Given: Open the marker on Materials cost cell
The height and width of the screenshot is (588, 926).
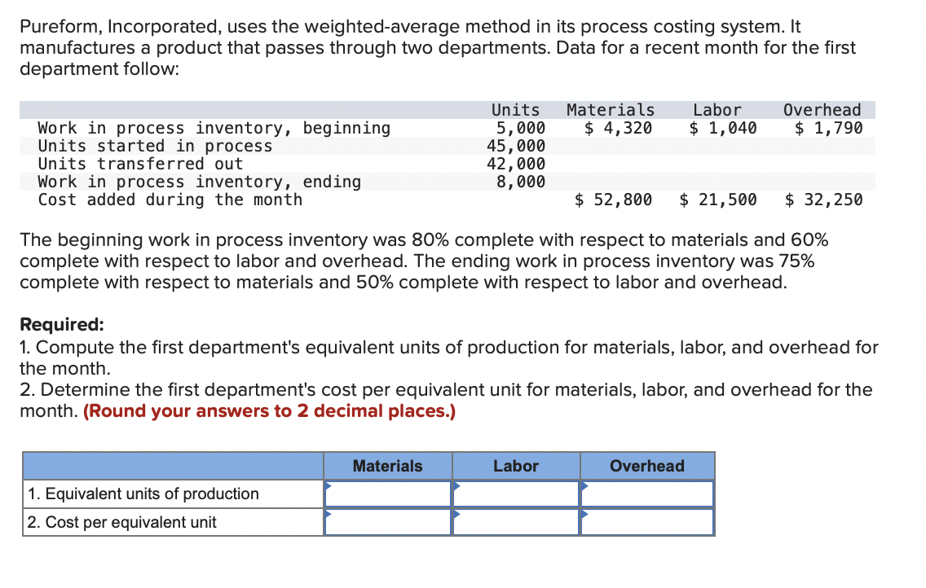Looking at the screenshot, I should pos(327,513).
